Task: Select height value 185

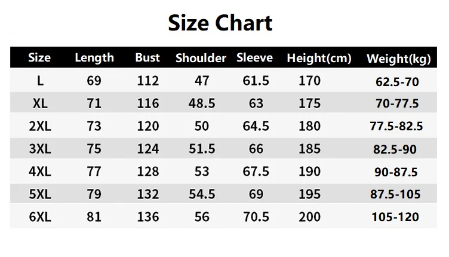Action: pos(309,149)
